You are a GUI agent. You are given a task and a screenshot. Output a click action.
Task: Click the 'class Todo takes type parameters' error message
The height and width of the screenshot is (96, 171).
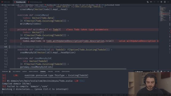tap(87, 30)
